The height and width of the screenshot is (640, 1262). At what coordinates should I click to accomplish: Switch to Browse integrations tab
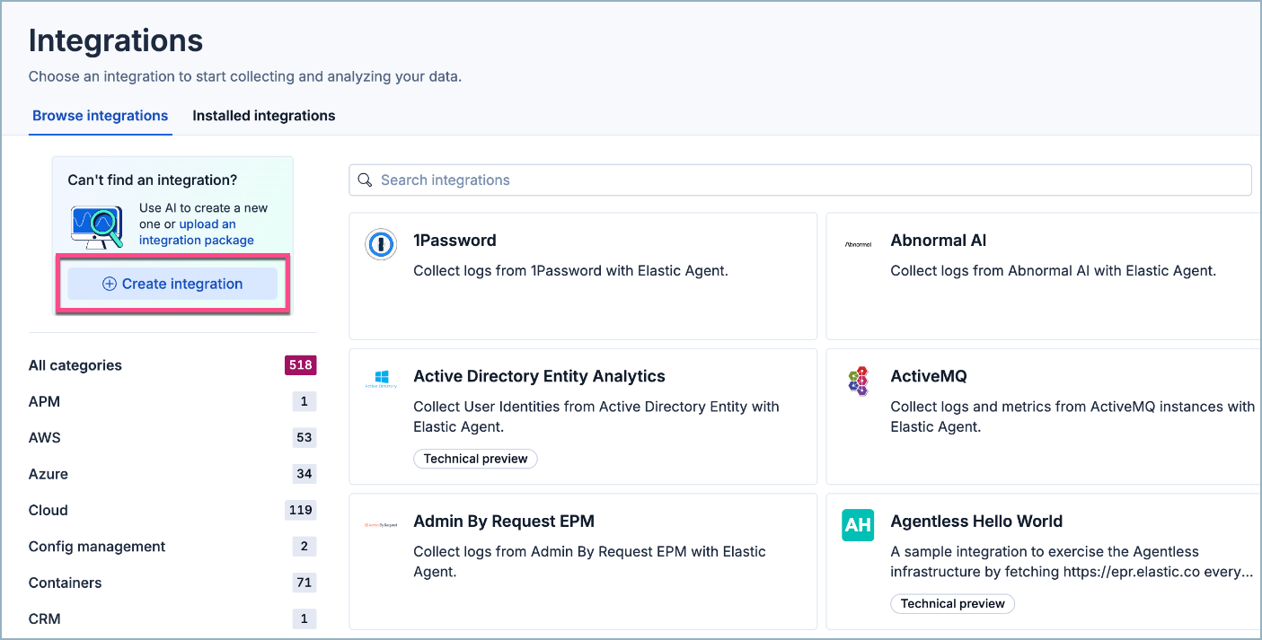[100, 116]
